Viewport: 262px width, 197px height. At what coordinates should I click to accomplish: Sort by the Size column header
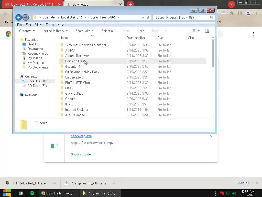point(196,38)
